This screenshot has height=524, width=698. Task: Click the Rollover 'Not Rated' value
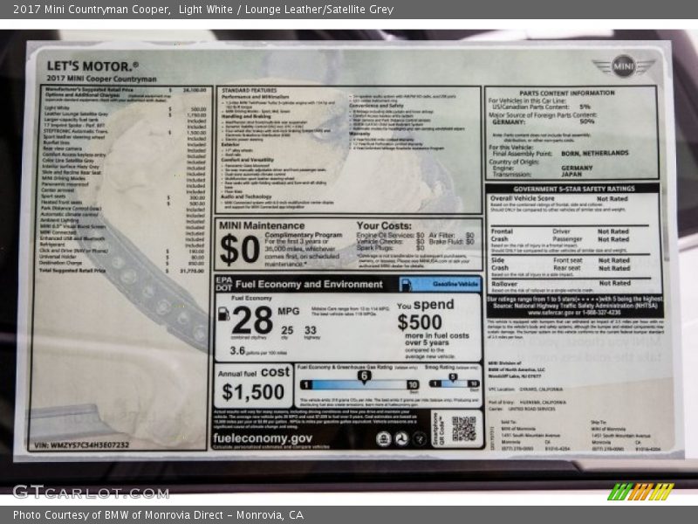[x=615, y=283]
